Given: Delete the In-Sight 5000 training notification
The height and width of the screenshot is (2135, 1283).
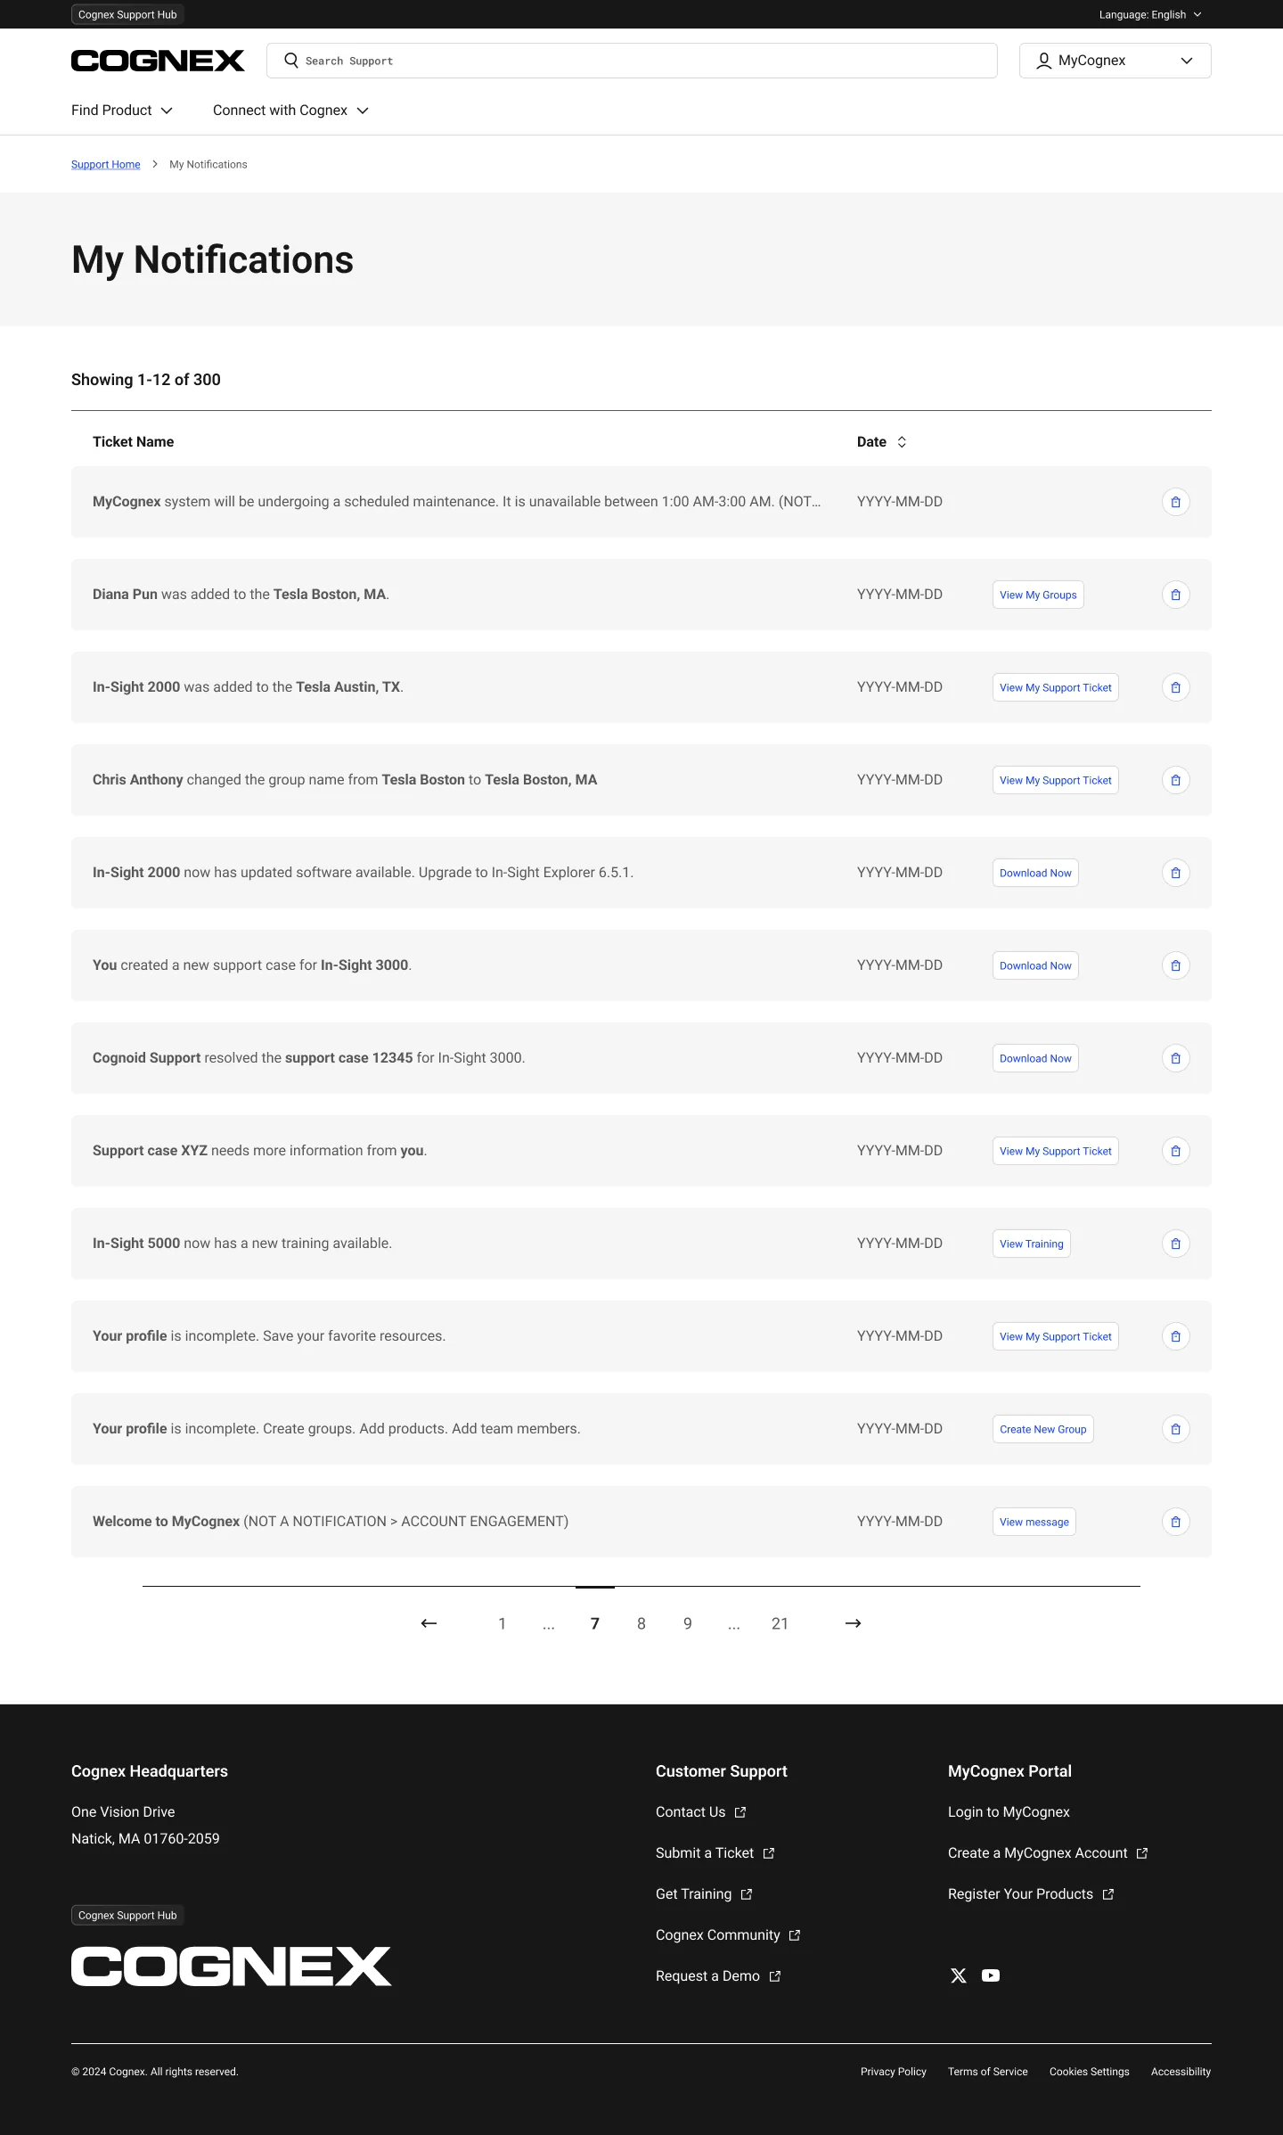Looking at the screenshot, I should pyautogui.click(x=1175, y=1244).
